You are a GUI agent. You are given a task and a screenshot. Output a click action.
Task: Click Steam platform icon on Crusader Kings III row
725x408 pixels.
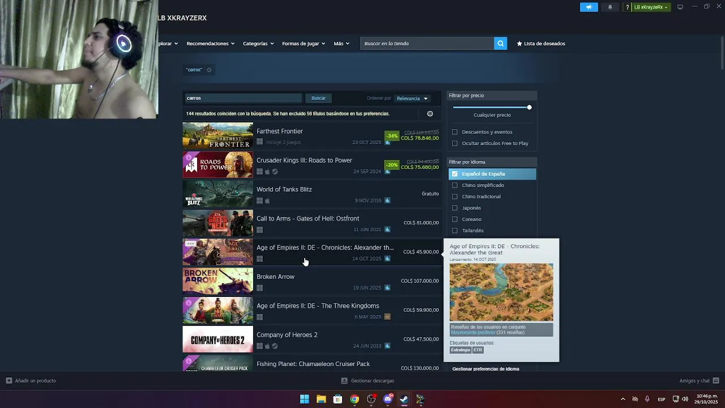[x=275, y=172]
